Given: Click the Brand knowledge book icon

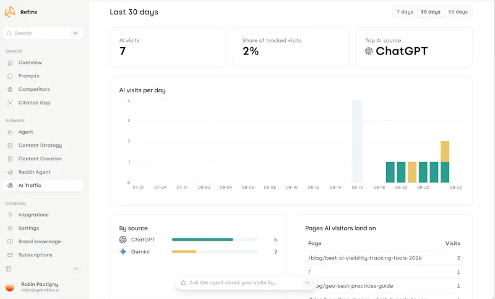Looking at the screenshot, I should [10, 241].
